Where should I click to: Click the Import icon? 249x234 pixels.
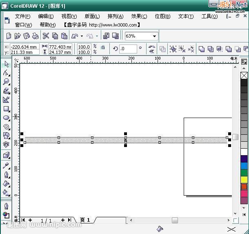[106, 36]
